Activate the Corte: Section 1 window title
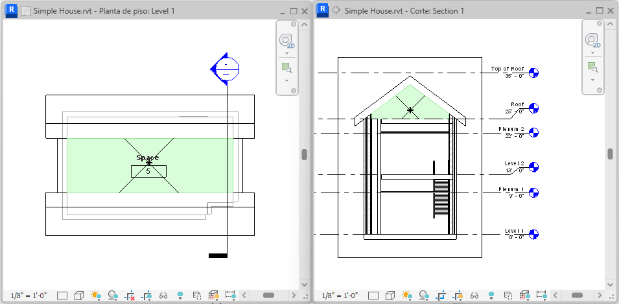Viewport: 619px width, 304px height. pos(404,11)
